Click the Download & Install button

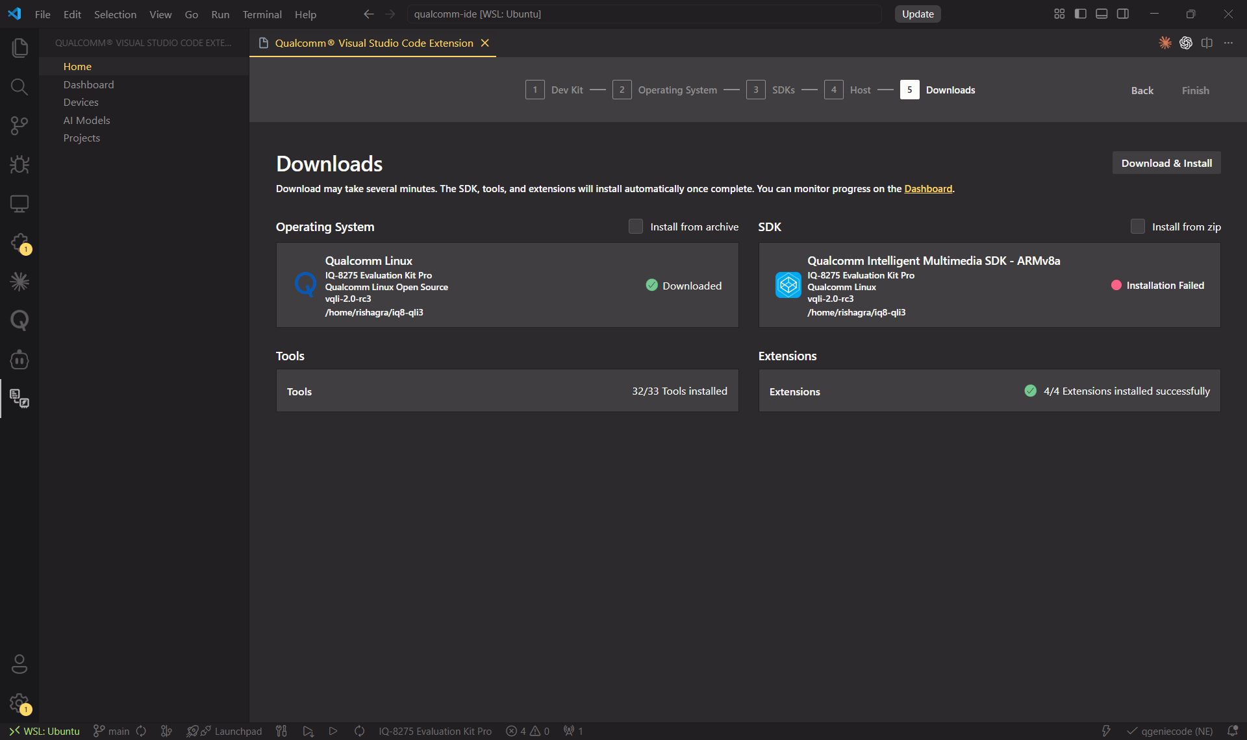[1166, 163]
